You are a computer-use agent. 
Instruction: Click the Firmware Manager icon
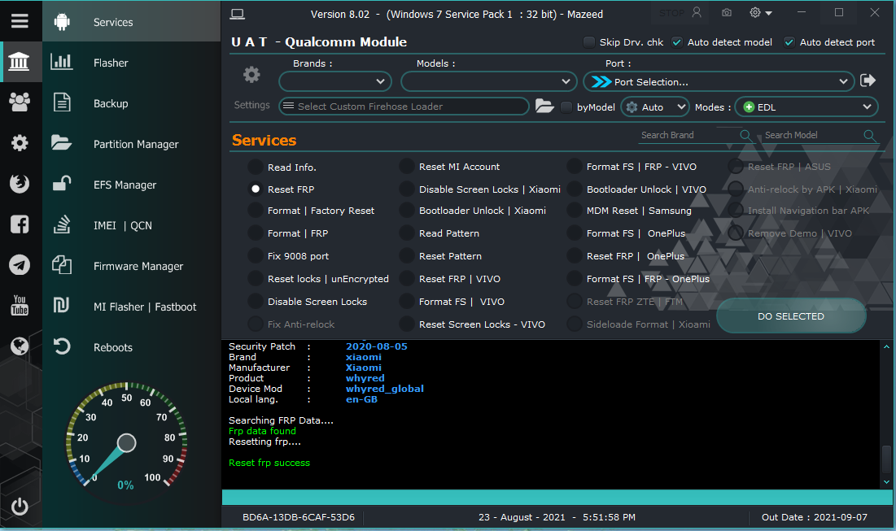62,265
